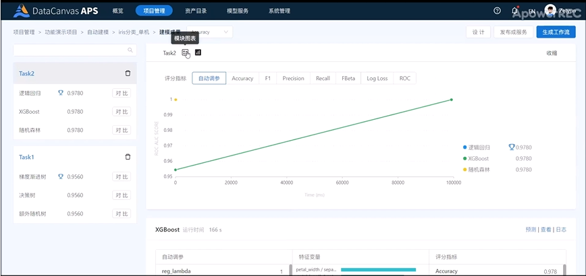586x276 pixels.
Task: Open the Accuracy dropdown in breadcrumb bar
Action: click(211, 32)
